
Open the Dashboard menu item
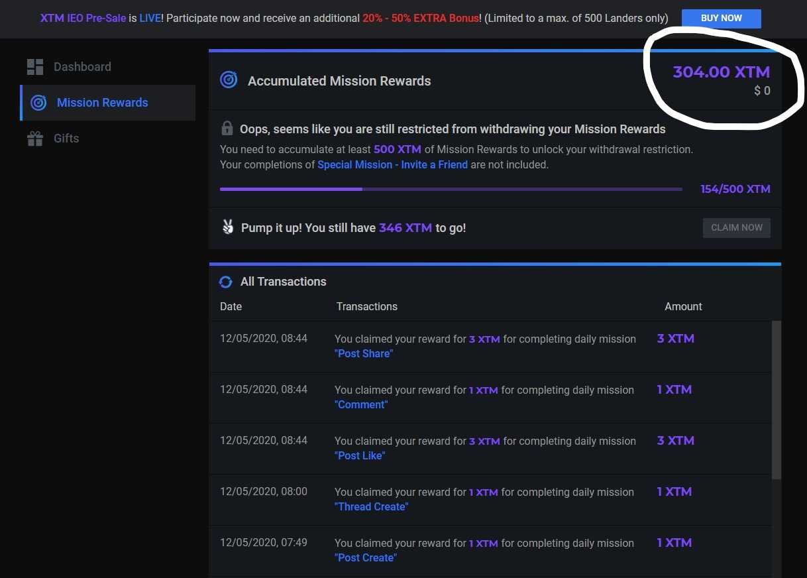82,67
